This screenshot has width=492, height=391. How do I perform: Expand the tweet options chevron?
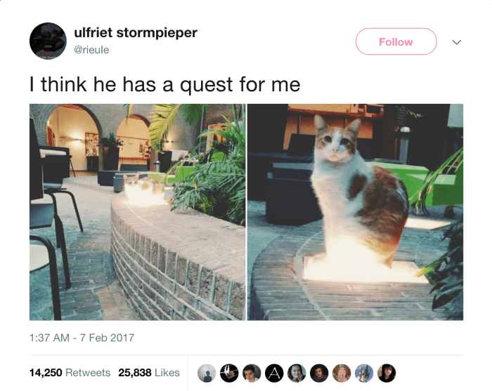pos(457,42)
